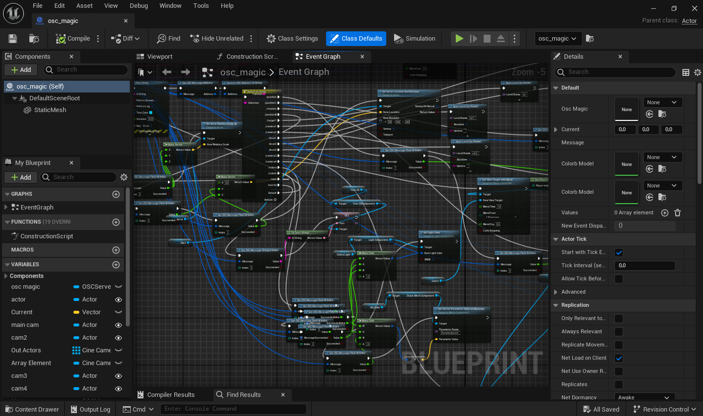The height and width of the screenshot is (416, 703).
Task: Click the Details property matrix grid icon
Action: pyautogui.click(x=686, y=72)
